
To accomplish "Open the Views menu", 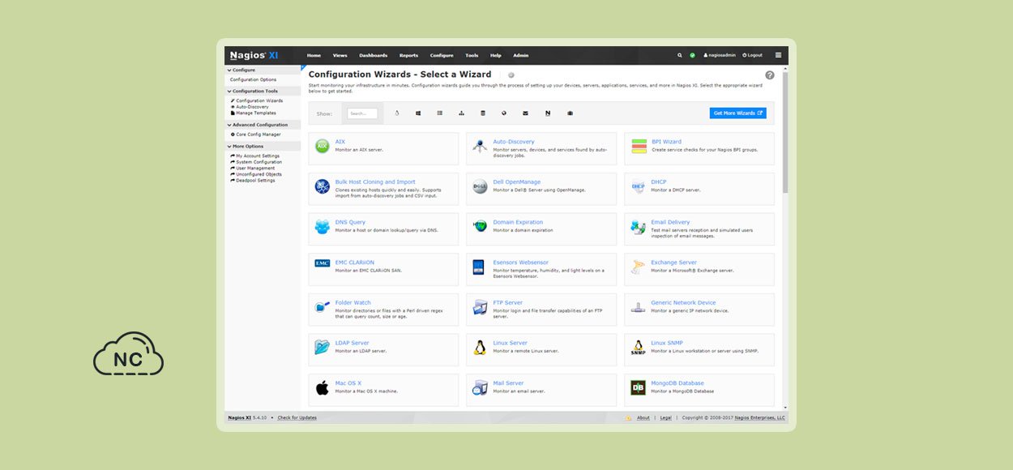I will tap(340, 55).
